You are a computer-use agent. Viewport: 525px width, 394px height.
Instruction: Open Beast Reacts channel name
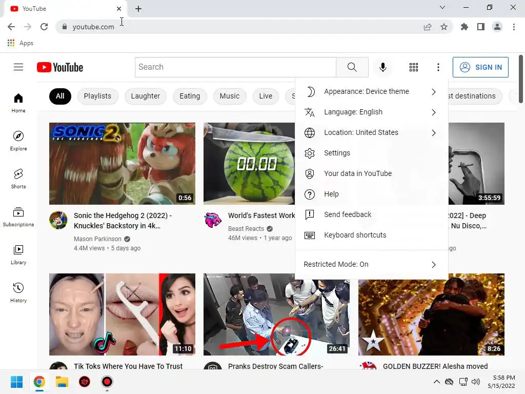pyautogui.click(x=246, y=228)
